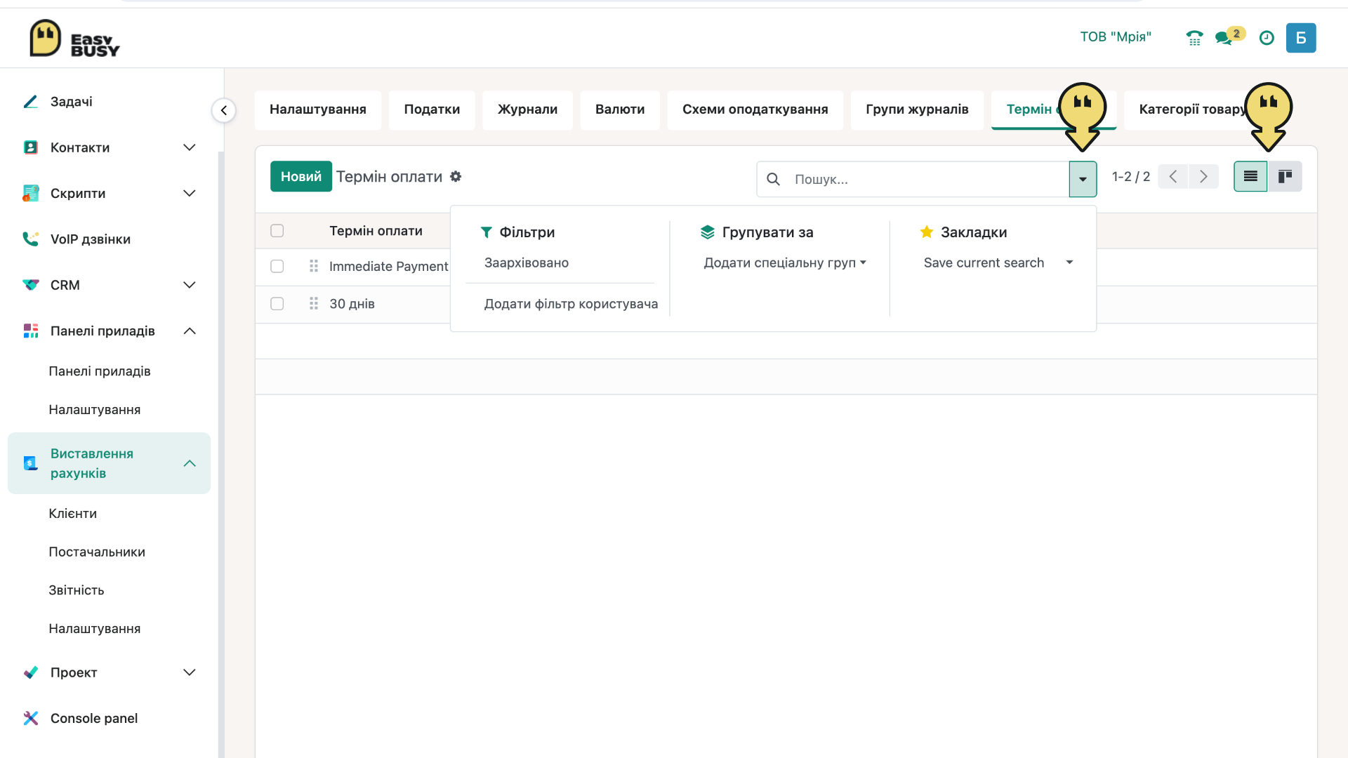Click the Фільтри funnel icon

486,232
